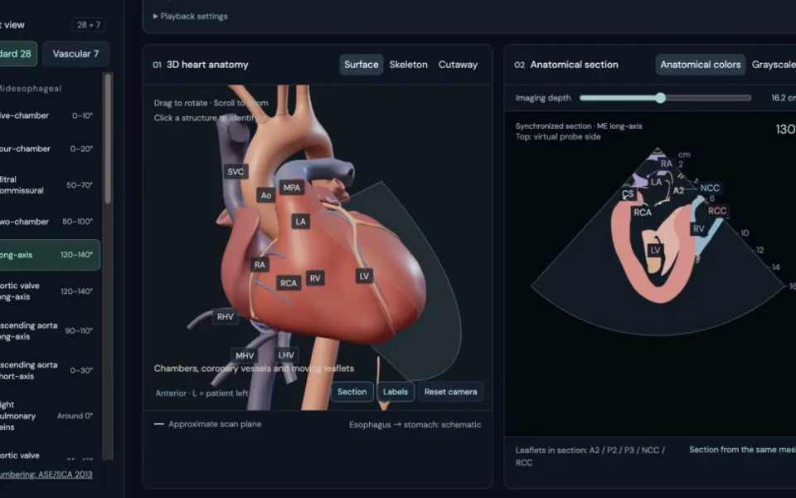Image resolution: width=796 pixels, height=498 pixels.
Task: Click the 28 + 7 view count badge
Action: [x=89, y=24]
